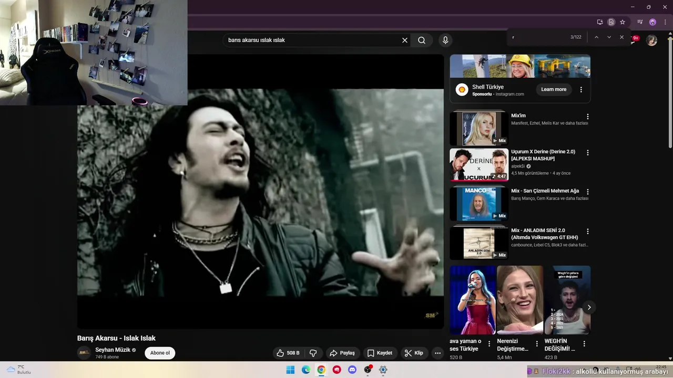Start voice search with microphone icon

coord(445,40)
